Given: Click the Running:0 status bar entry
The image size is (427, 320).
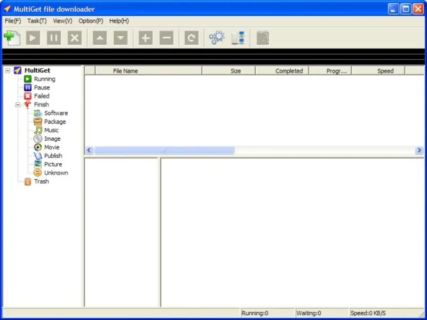Looking at the screenshot, I should point(267,313).
